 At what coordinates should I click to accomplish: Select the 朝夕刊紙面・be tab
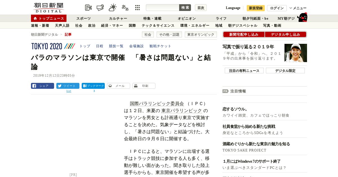click(255, 18)
